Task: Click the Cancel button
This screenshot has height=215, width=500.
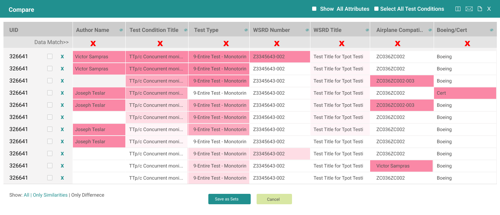Action: 274,199
